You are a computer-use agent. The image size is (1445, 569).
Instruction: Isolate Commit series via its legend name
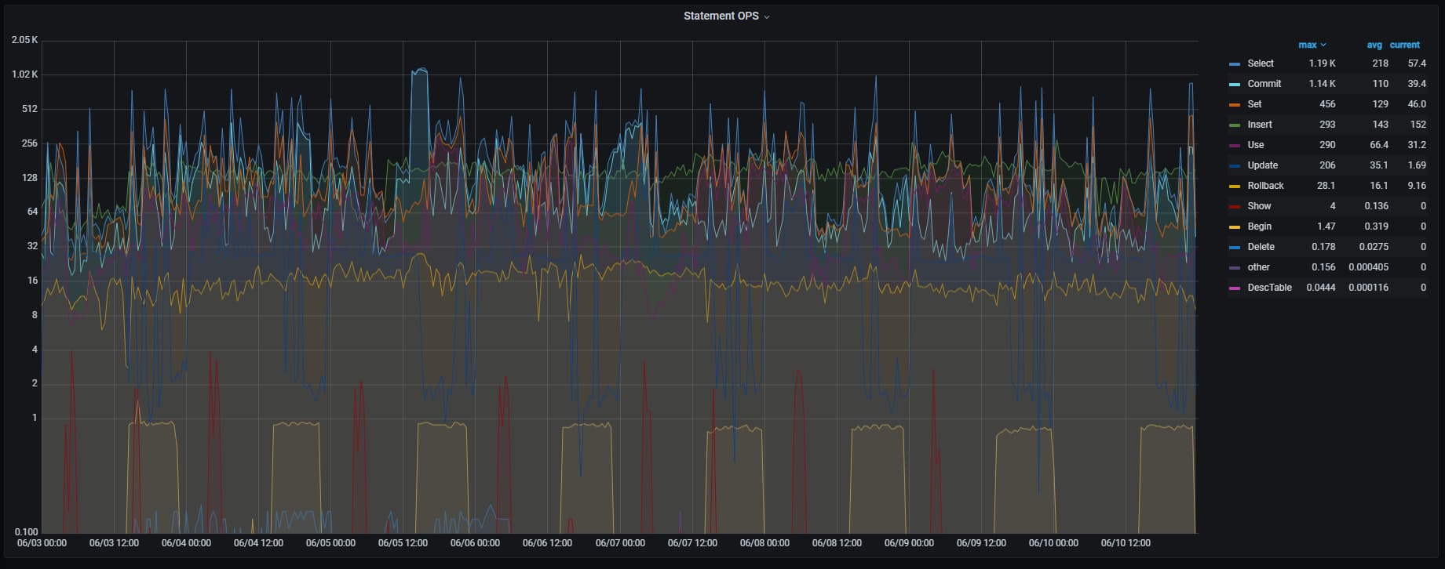pos(1264,84)
